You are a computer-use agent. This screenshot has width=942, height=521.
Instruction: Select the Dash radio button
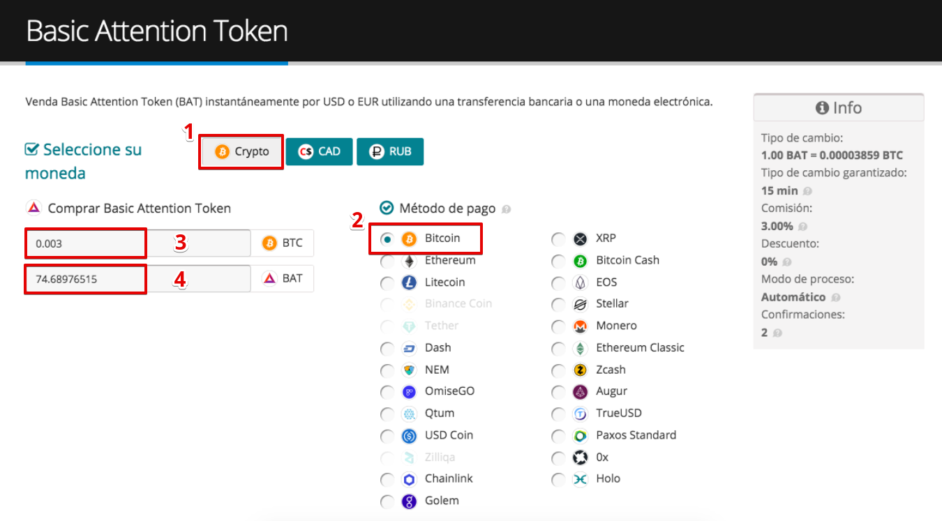(x=387, y=348)
